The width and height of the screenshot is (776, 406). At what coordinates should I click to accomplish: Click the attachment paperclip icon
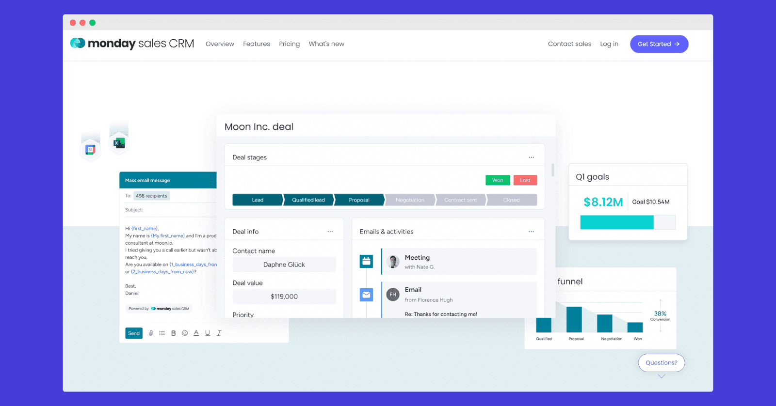coord(151,333)
